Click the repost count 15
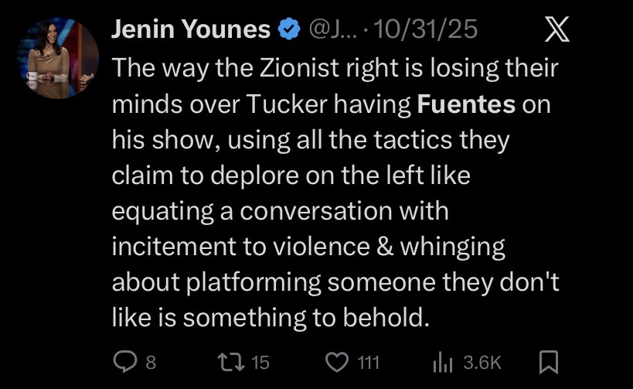633x389 pixels. click(x=260, y=362)
